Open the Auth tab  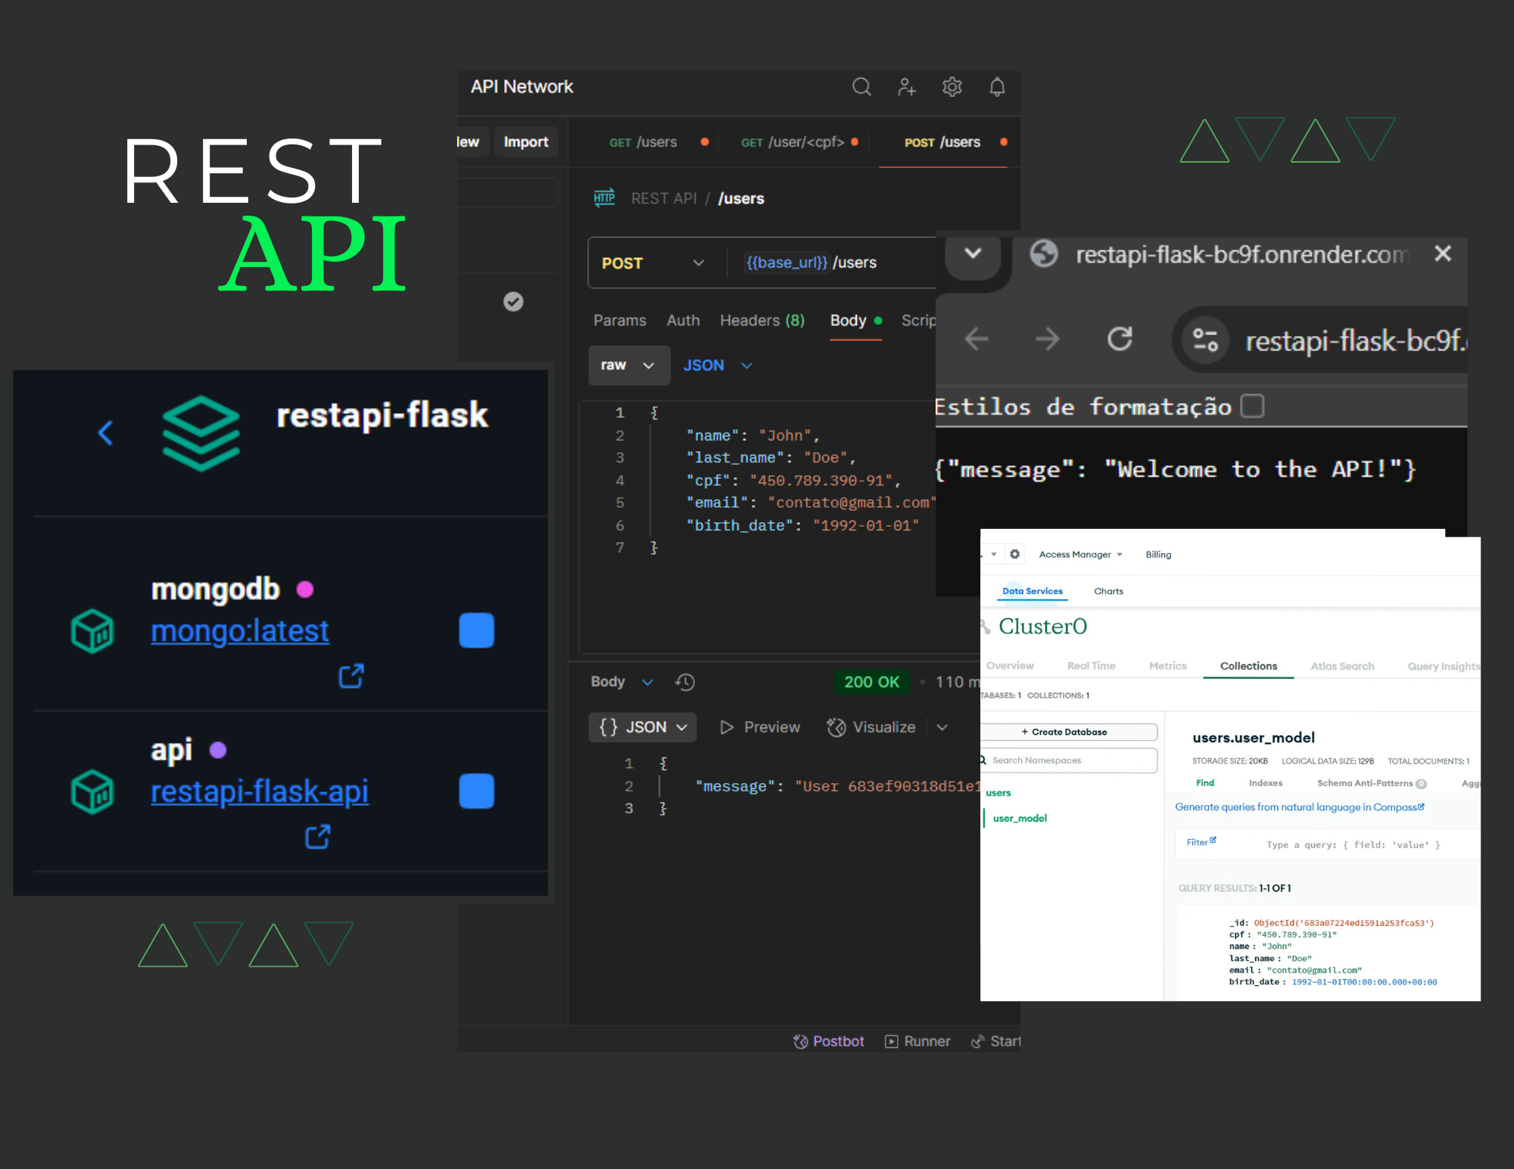683,321
